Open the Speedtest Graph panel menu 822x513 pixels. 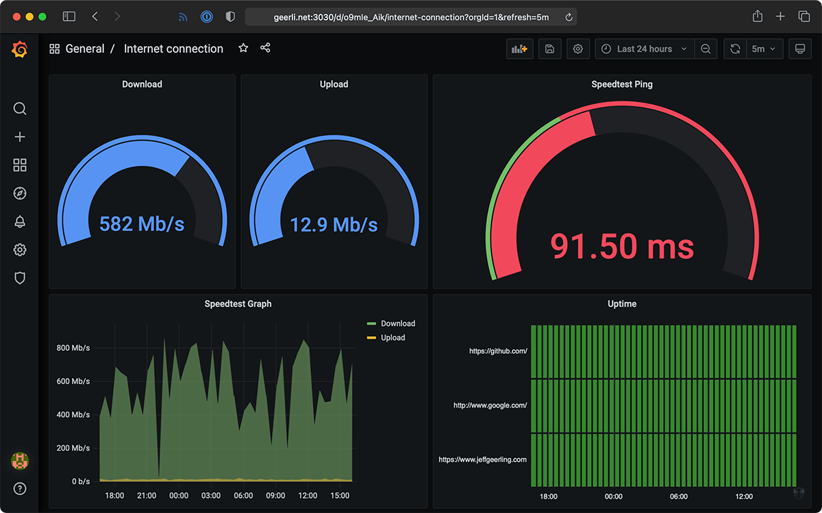238,303
